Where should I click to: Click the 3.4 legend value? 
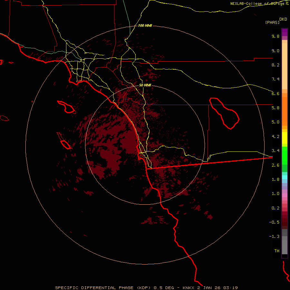click(x=275, y=151)
